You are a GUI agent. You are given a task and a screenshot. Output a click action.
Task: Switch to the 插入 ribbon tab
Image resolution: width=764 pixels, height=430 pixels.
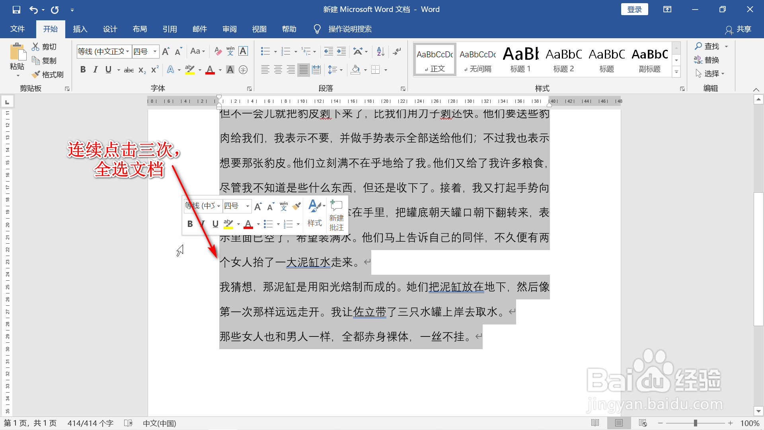[x=80, y=29]
